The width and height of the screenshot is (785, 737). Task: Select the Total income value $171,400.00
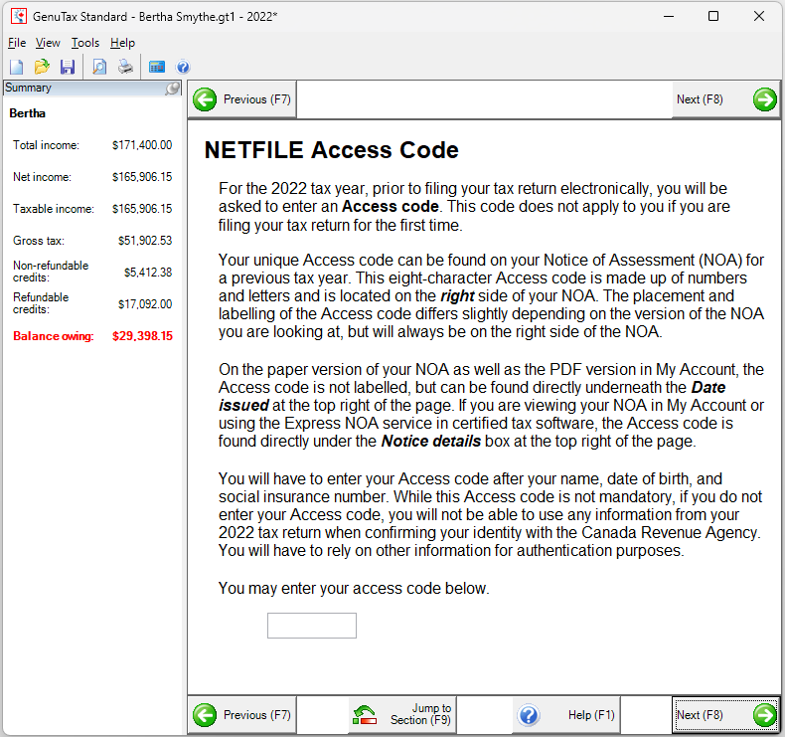[x=142, y=145]
